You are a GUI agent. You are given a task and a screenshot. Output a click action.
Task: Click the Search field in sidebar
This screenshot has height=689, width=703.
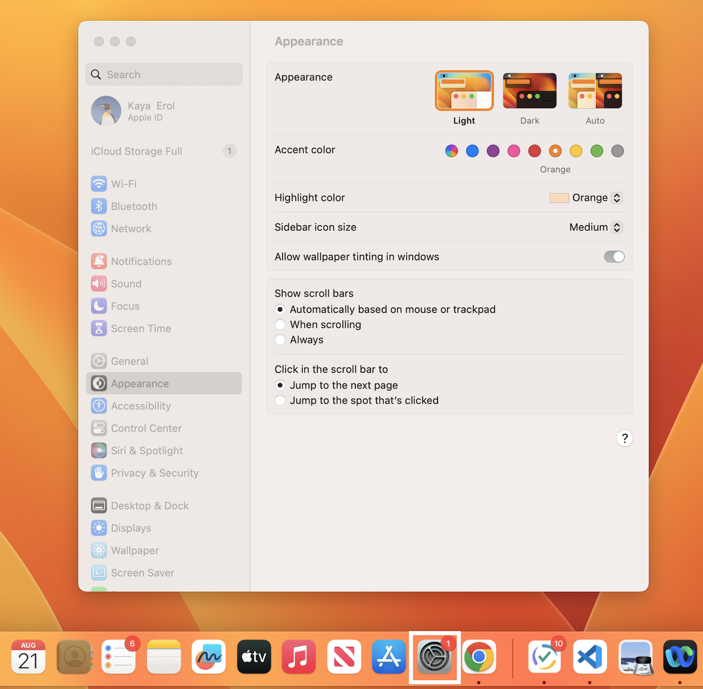tap(163, 74)
